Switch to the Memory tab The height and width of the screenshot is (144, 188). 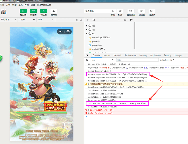tap(143, 55)
